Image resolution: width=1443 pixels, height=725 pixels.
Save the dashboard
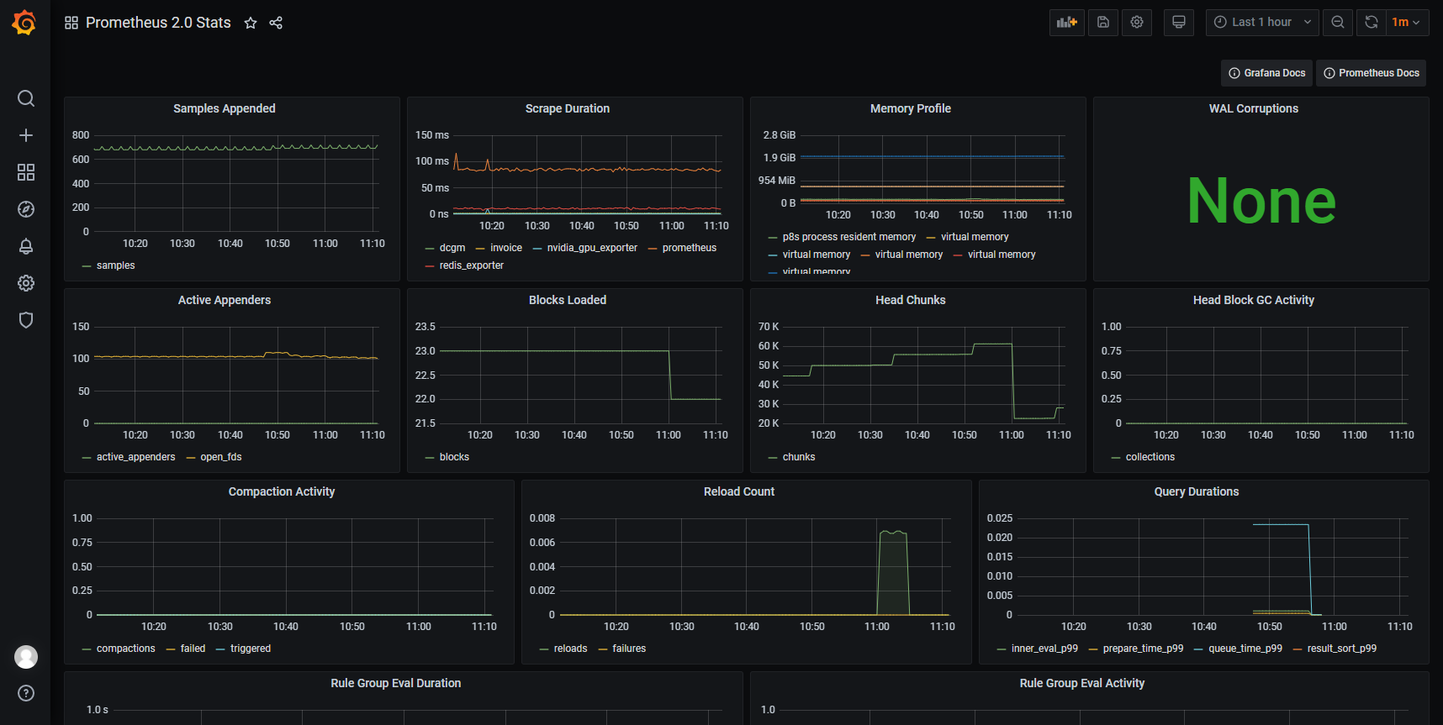pyautogui.click(x=1103, y=23)
